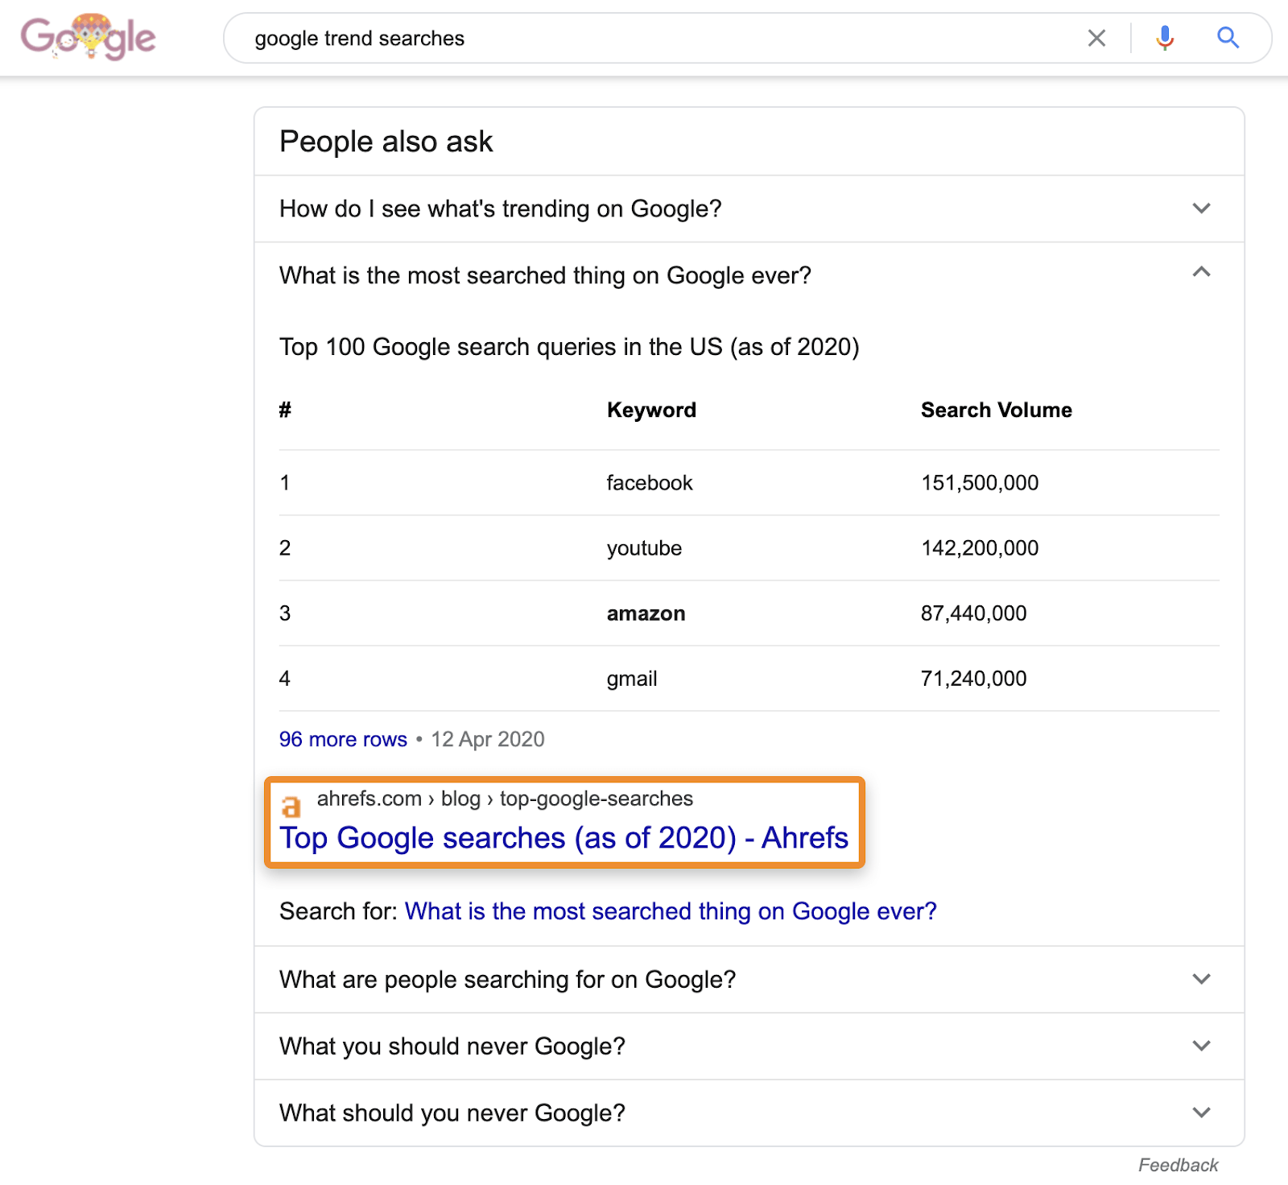
Task: Expand "What should you never Google?"
Action: pos(1201,1113)
